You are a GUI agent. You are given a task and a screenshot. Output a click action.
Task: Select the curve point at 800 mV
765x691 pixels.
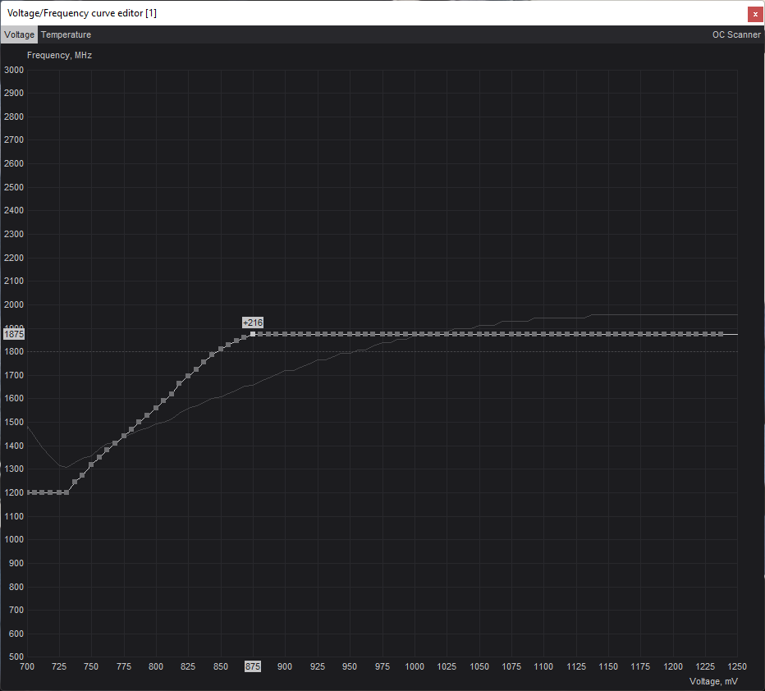(x=155, y=408)
